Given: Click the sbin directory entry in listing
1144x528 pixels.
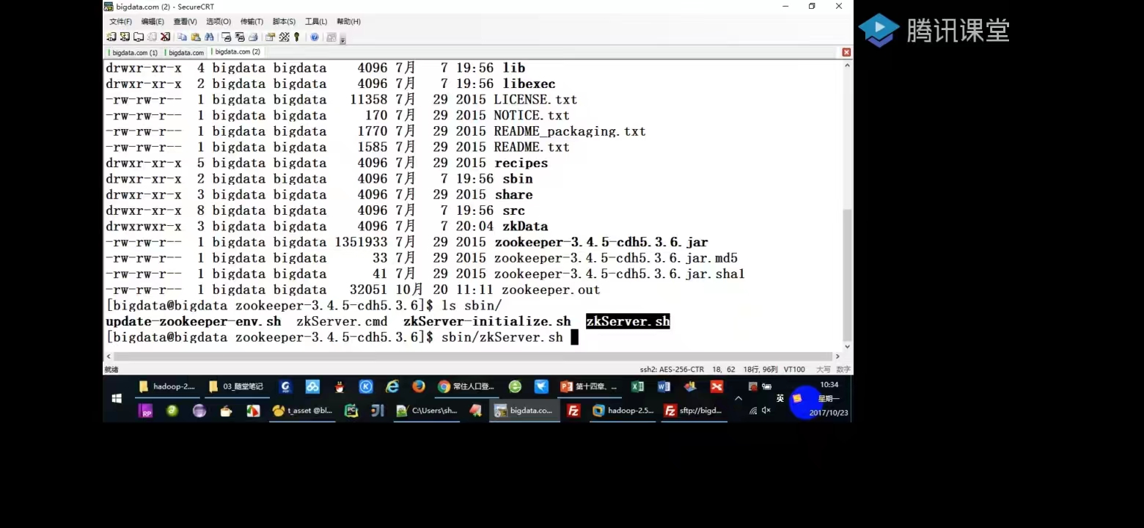Looking at the screenshot, I should (x=518, y=178).
